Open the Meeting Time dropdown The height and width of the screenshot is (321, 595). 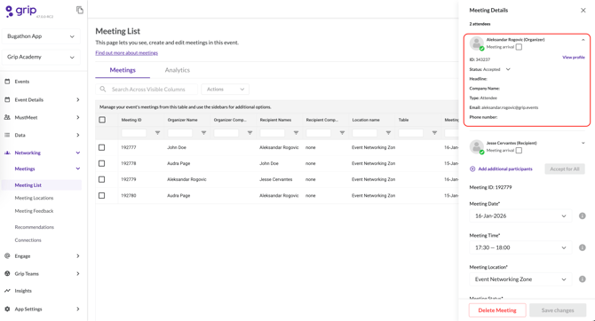point(520,247)
